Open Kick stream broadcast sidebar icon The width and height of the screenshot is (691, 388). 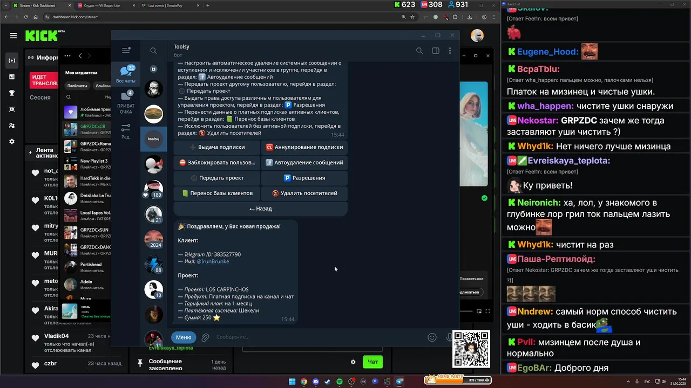pyautogui.click(x=12, y=60)
